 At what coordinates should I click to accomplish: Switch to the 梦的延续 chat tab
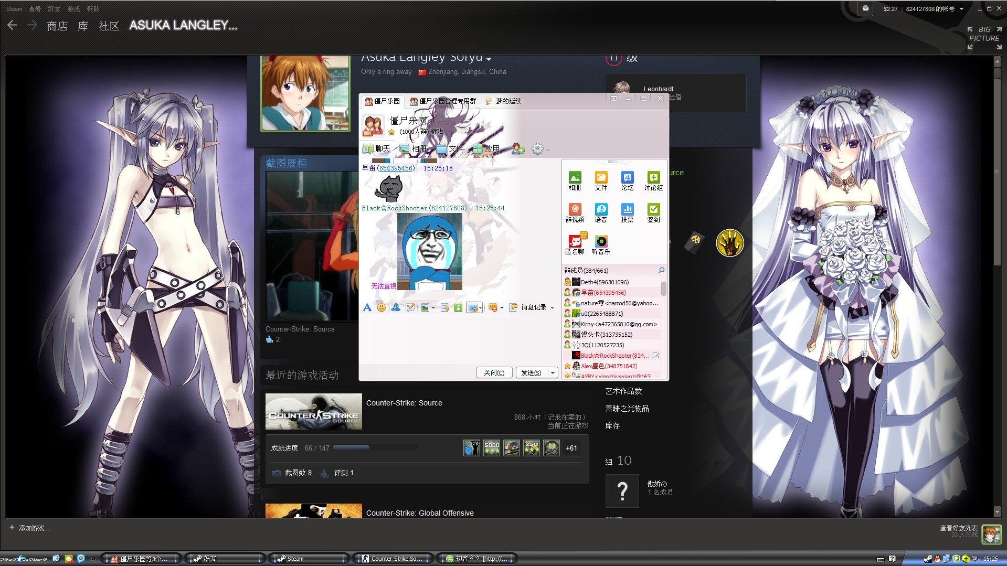click(x=503, y=101)
